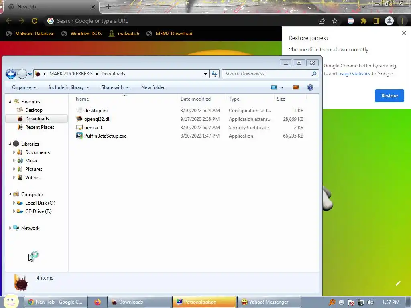Click the PuffinBetaSetup.exe file icon
Viewport: 411px width, 308px height.
(x=79, y=136)
